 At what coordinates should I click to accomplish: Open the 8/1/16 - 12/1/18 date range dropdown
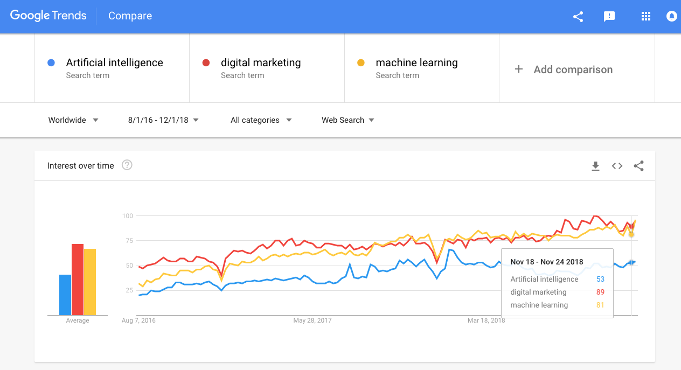coord(163,120)
